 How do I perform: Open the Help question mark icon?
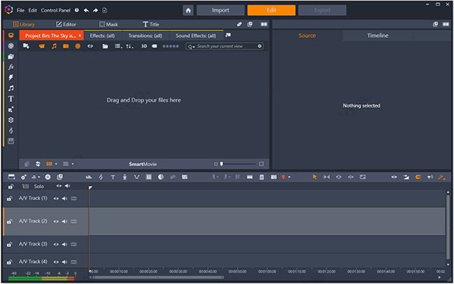pyautogui.click(x=76, y=10)
